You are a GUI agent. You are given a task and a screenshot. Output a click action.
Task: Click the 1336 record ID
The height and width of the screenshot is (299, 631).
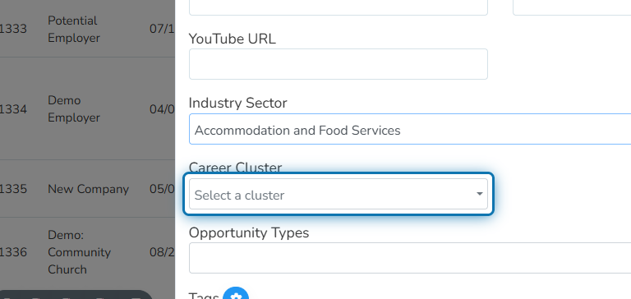pos(13,252)
